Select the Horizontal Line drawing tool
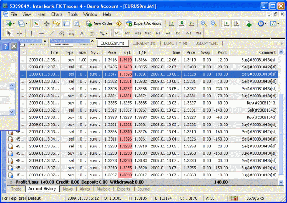This screenshot has height=203, width=287. coord(42,34)
